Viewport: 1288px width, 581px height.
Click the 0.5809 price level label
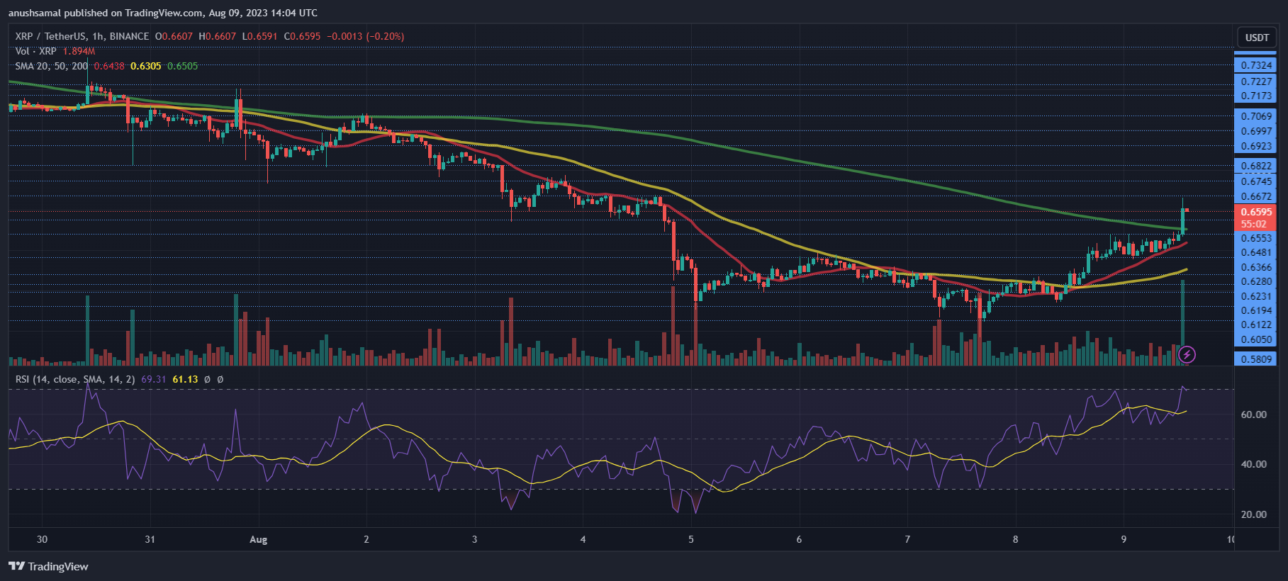click(1256, 359)
